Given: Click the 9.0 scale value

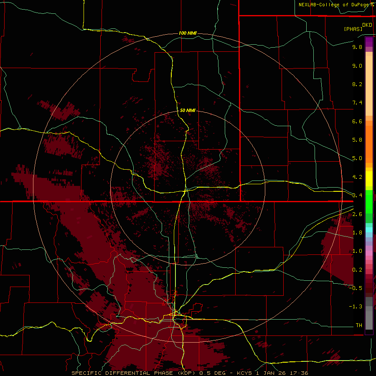Looking at the screenshot, I should pyautogui.click(x=357, y=66).
